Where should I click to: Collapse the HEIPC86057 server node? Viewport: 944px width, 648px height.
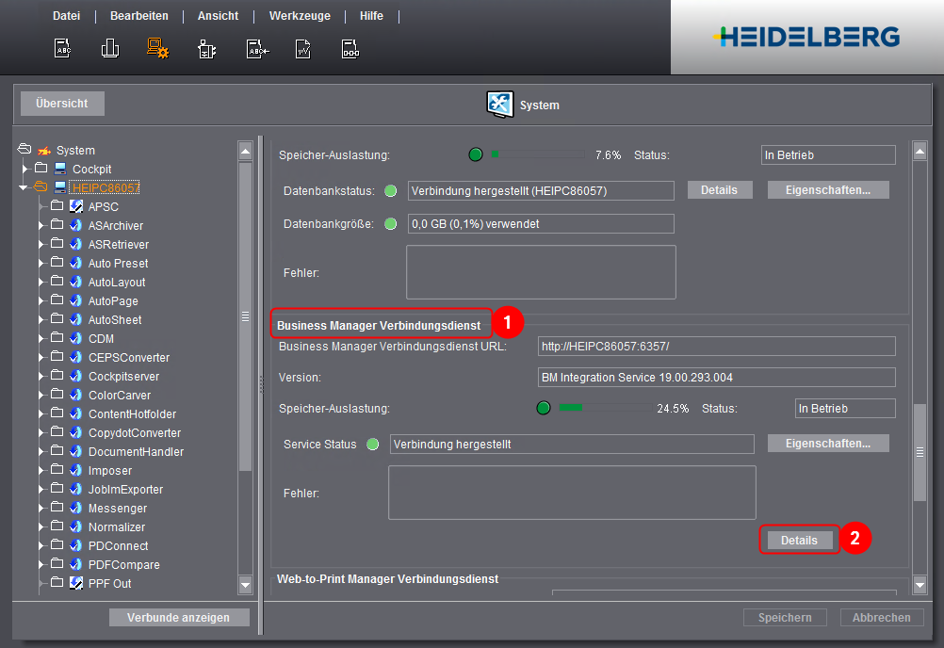point(24,187)
